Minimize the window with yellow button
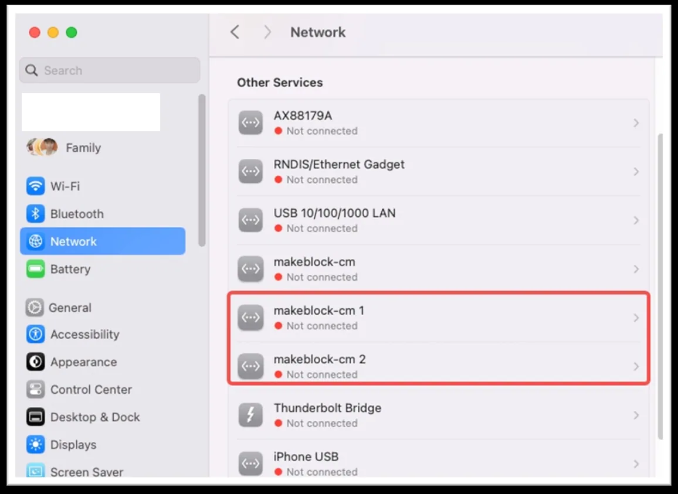Image resolution: width=678 pixels, height=494 pixels. click(x=53, y=32)
